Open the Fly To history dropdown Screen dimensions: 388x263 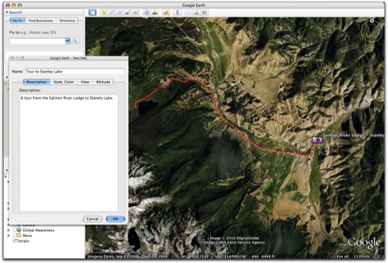click(68, 41)
